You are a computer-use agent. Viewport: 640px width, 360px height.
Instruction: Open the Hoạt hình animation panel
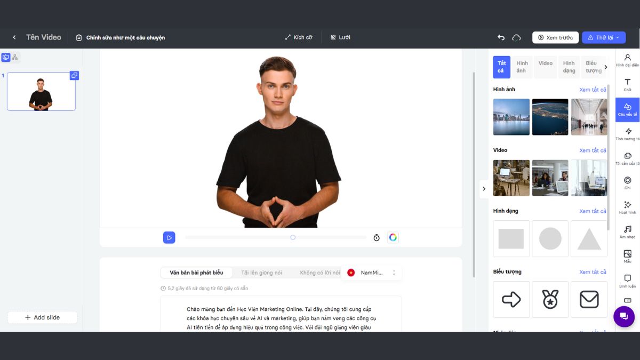627,208
